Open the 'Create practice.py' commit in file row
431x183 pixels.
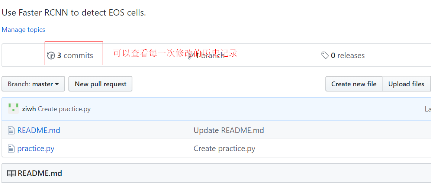tap(224, 149)
